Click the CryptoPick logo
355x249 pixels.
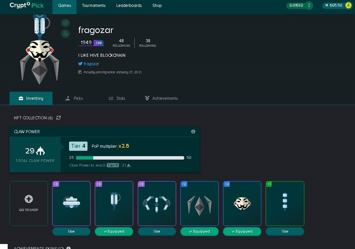pos(26,5)
